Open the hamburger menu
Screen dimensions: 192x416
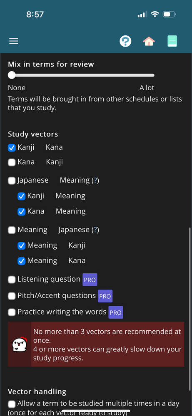pyautogui.click(x=14, y=41)
